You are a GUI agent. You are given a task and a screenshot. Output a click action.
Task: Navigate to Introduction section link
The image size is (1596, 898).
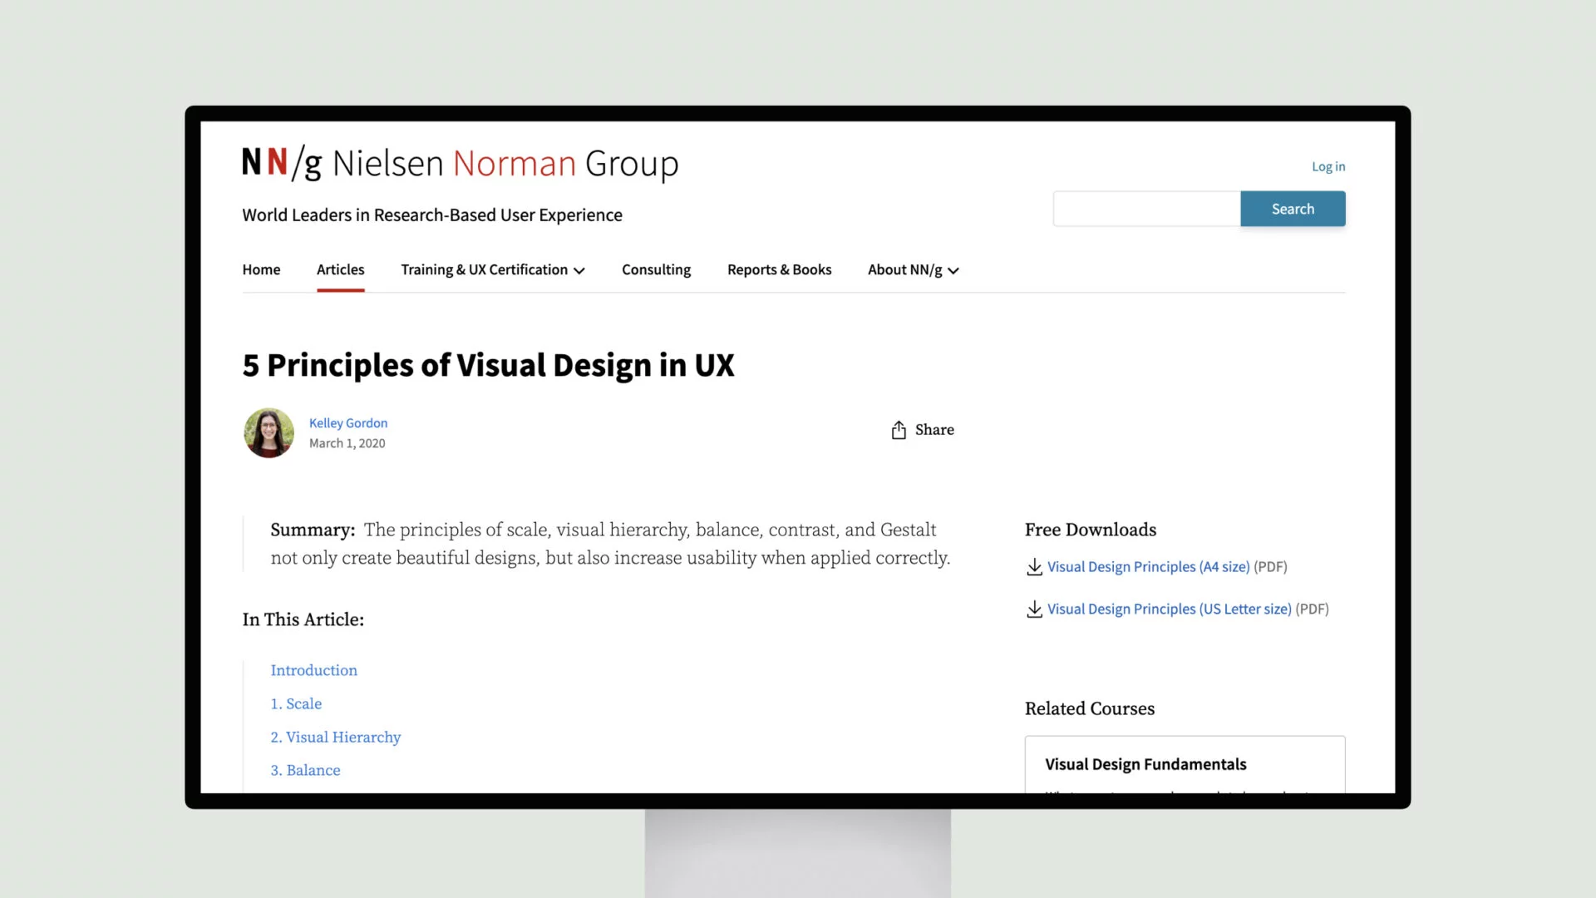click(314, 670)
